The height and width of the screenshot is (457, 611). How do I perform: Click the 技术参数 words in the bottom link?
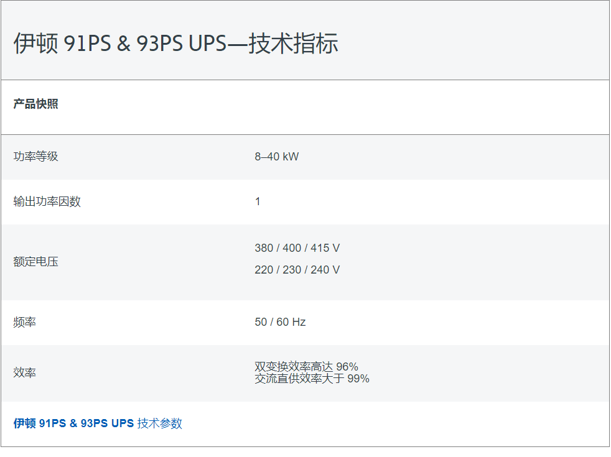tap(160, 423)
